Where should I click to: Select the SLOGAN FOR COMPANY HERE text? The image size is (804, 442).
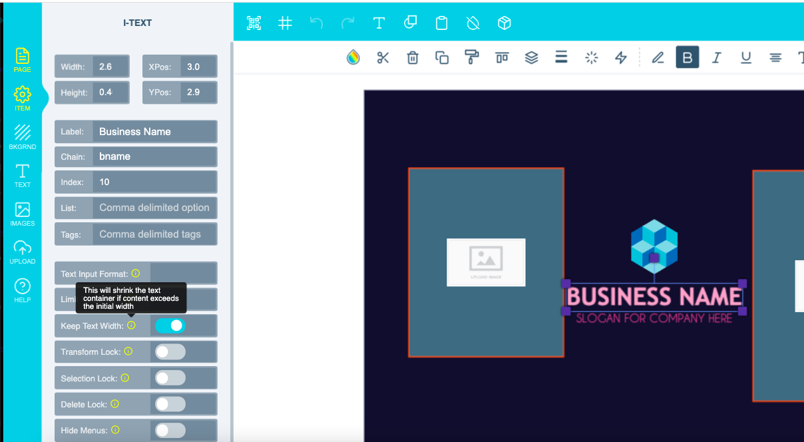click(x=654, y=318)
